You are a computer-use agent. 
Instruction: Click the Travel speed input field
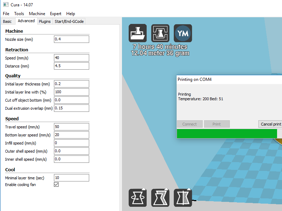click(72, 127)
